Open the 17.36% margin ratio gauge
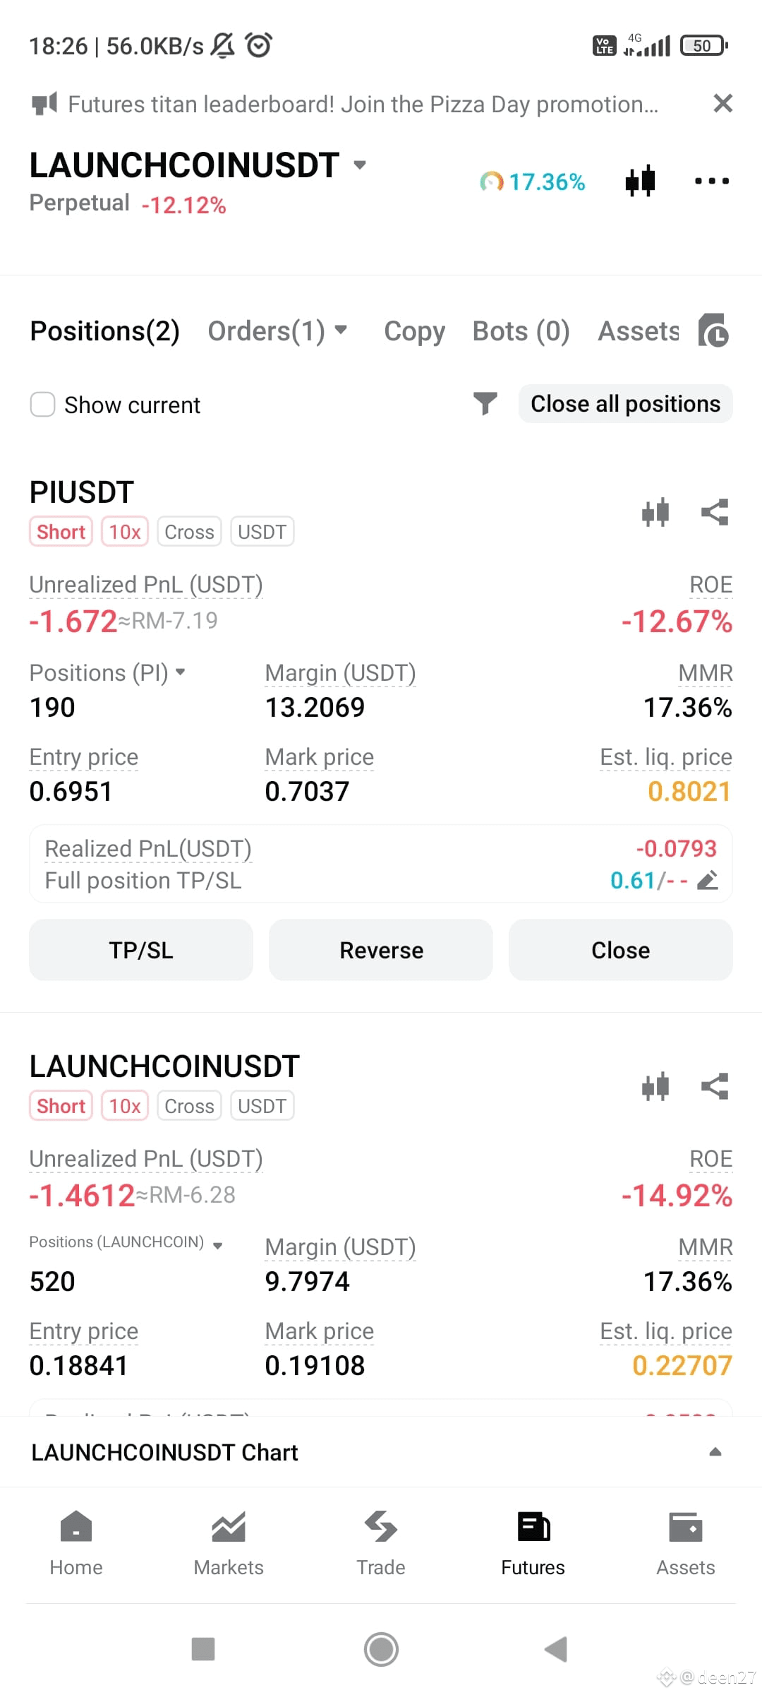The width and height of the screenshot is (762, 1695). 533,182
